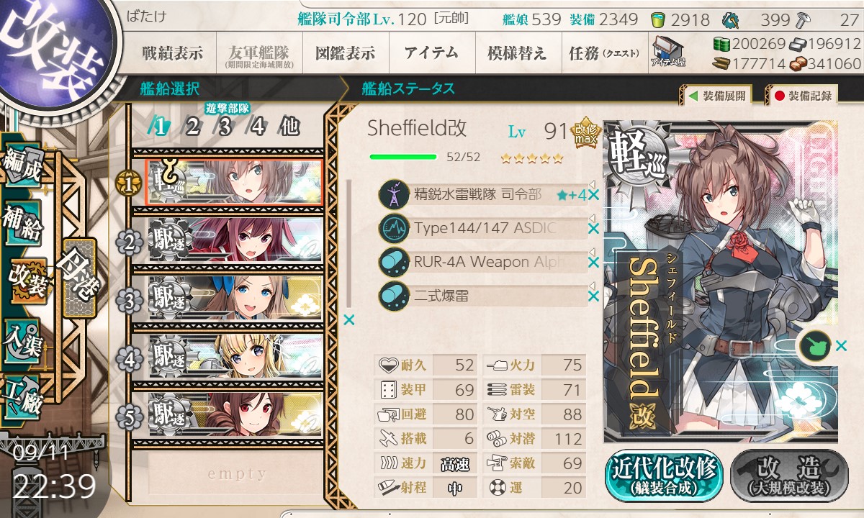Click the green expansion slot equipment icon
The width and height of the screenshot is (864, 518).
coord(815,346)
